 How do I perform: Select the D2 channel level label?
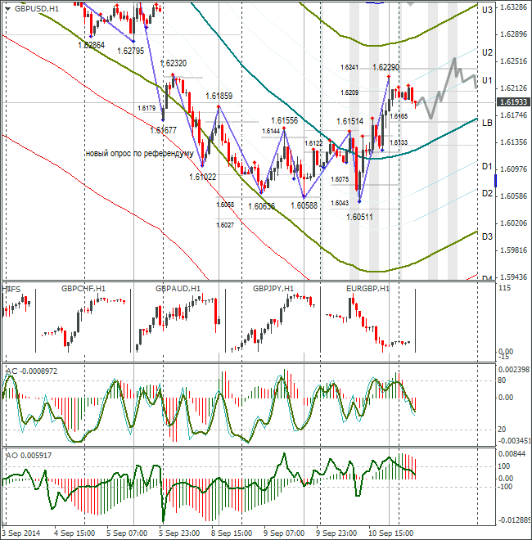pos(487,194)
